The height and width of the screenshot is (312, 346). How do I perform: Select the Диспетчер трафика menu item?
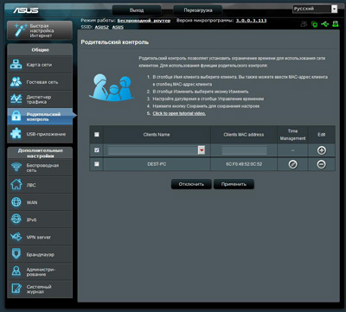click(x=40, y=99)
